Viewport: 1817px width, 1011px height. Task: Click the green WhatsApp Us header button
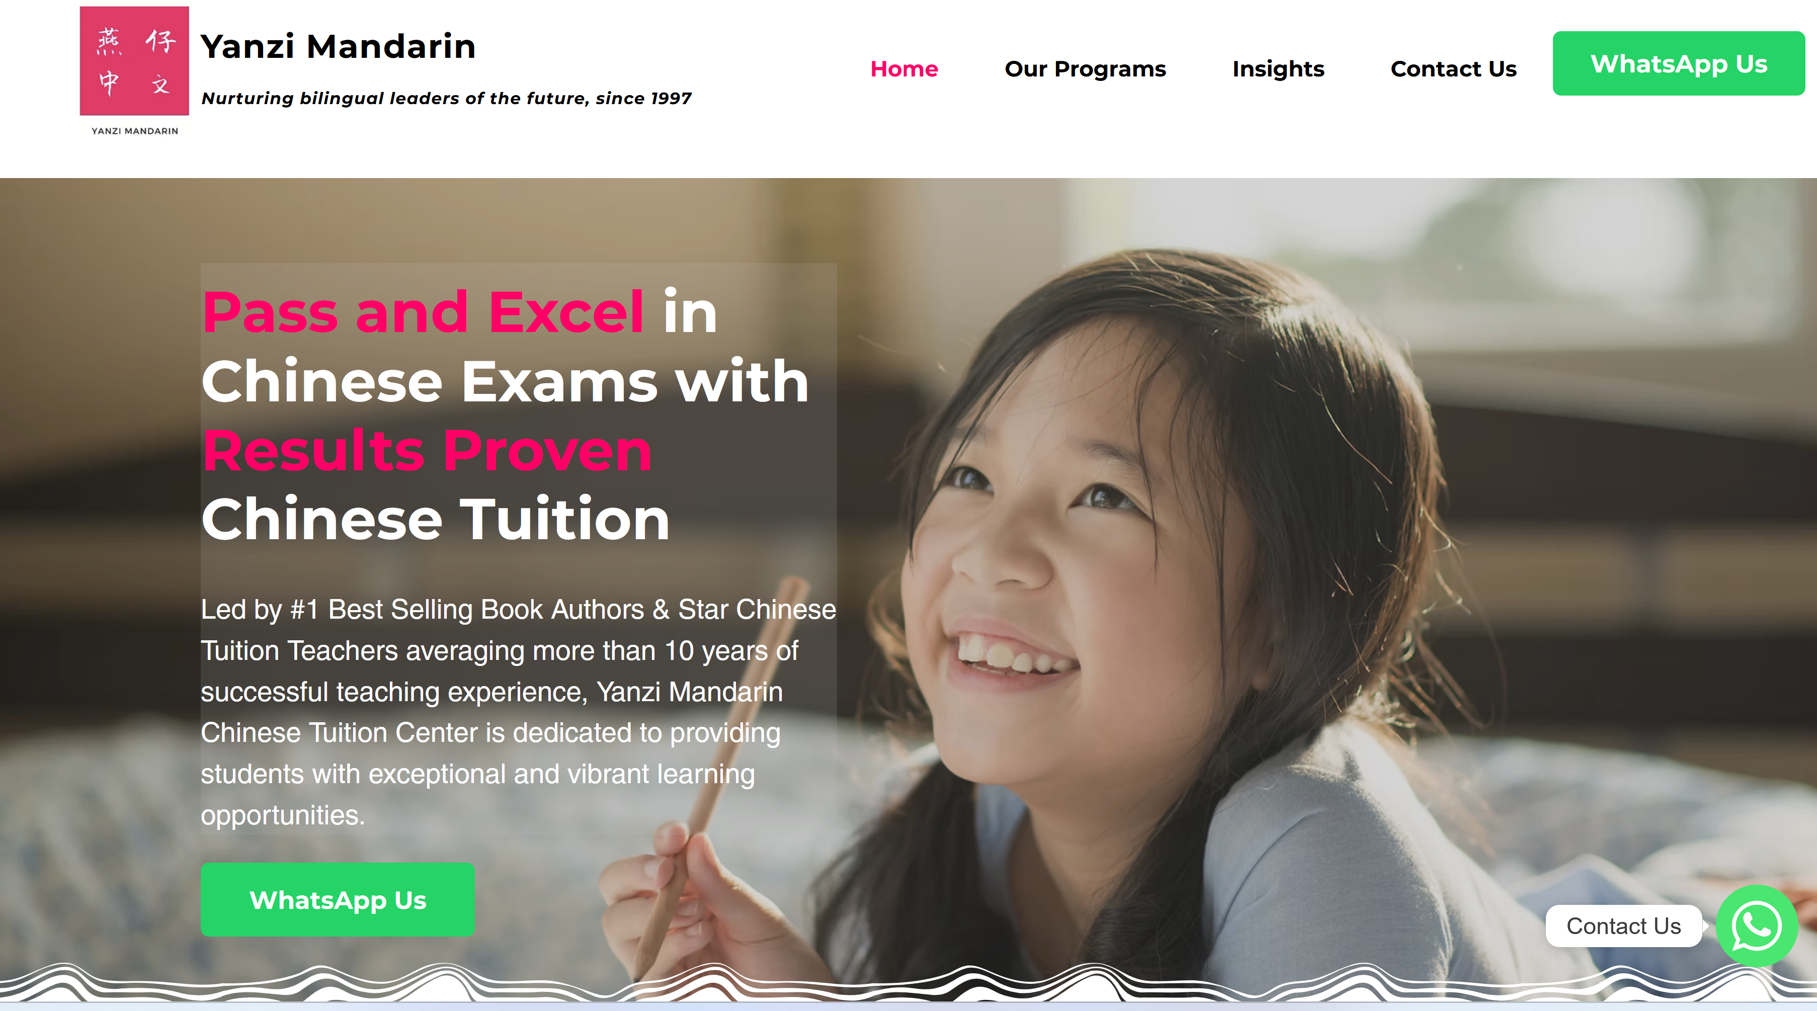[1679, 63]
